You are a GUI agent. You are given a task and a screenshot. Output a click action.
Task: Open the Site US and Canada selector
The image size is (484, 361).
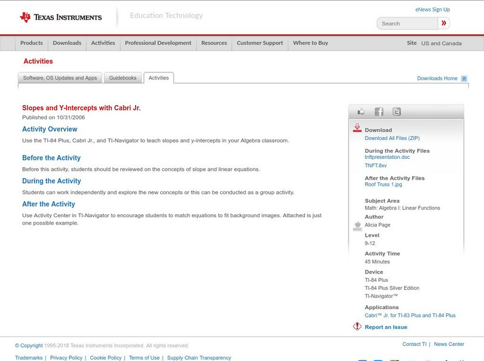pos(434,43)
